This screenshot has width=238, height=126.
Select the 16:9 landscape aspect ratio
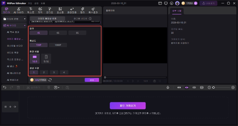[x=35, y=59]
